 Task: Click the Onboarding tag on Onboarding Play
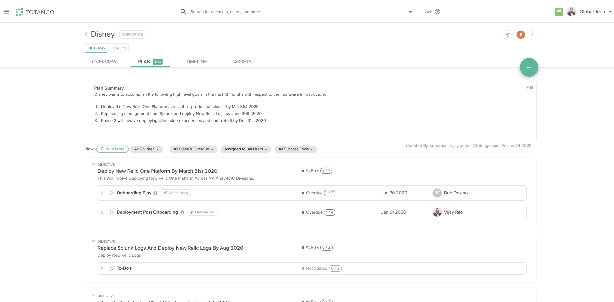click(x=175, y=193)
